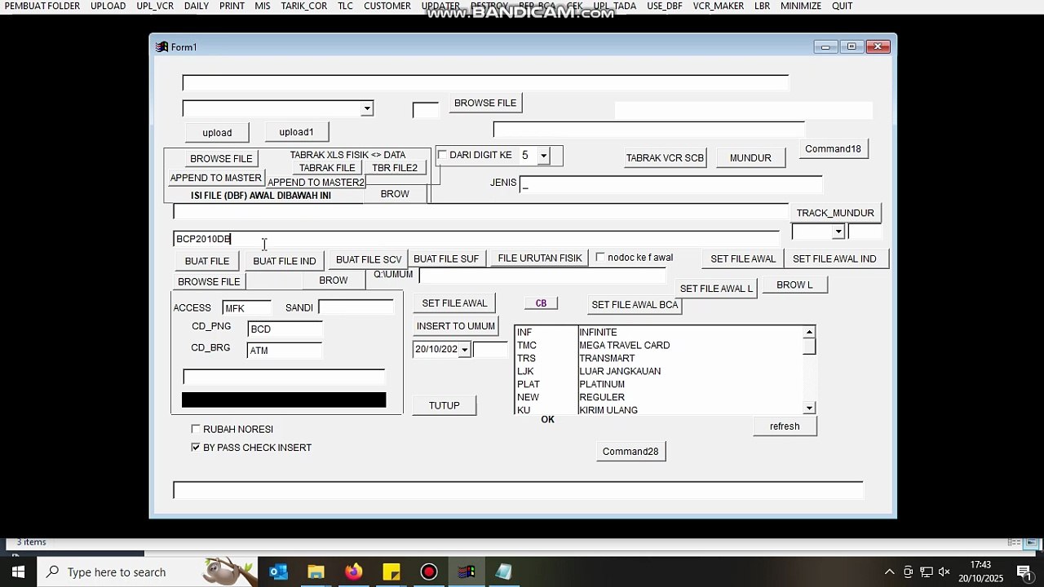Click INSERT TO UMUM button
The width and height of the screenshot is (1044, 587).
pyautogui.click(x=456, y=326)
